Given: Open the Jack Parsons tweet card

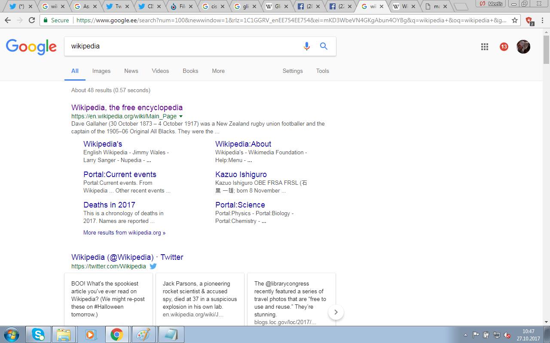Looking at the screenshot, I should point(200,299).
